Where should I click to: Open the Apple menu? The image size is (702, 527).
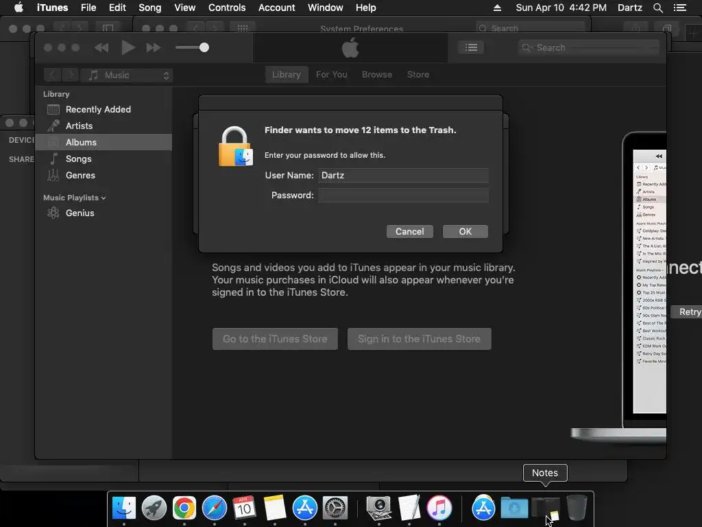point(19,8)
